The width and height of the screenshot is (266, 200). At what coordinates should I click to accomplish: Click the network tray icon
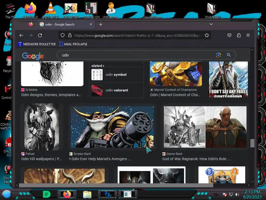tap(231, 194)
